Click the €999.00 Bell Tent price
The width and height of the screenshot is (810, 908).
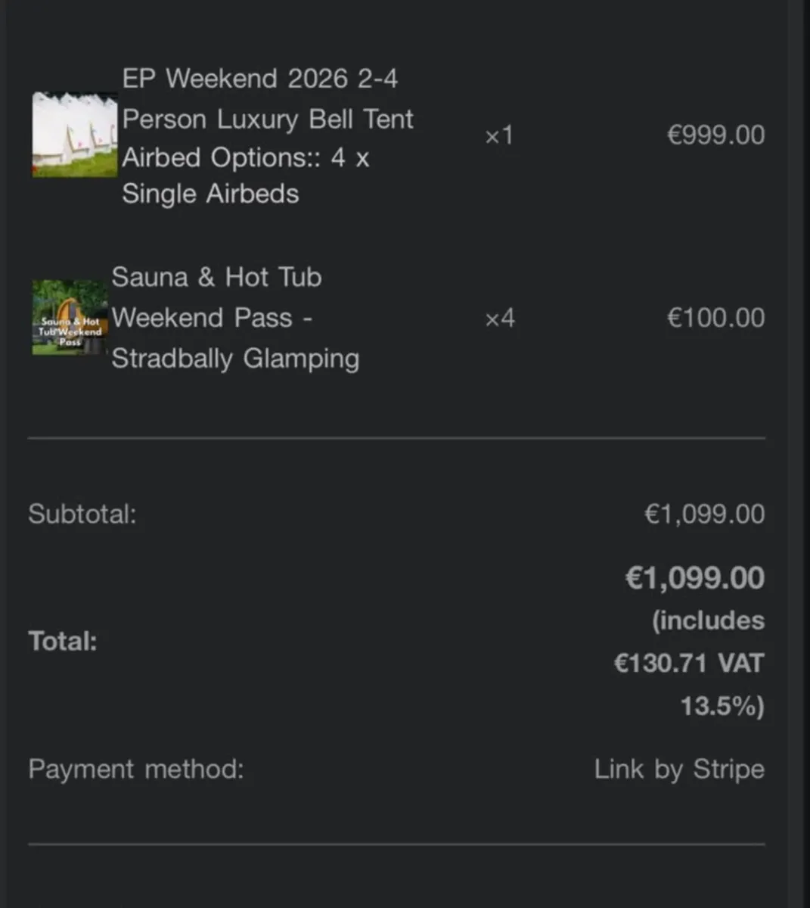coord(715,135)
